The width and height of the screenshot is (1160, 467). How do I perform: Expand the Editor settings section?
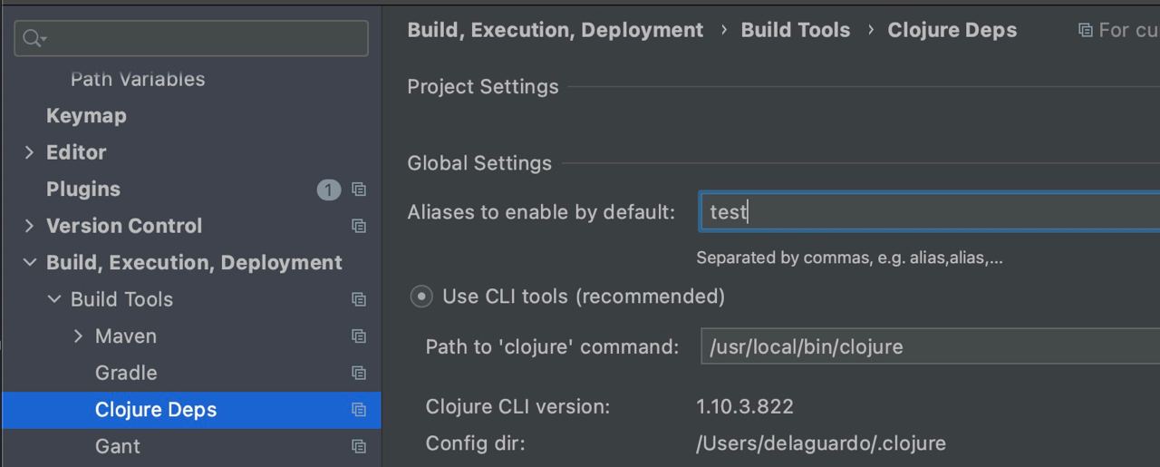[30, 152]
